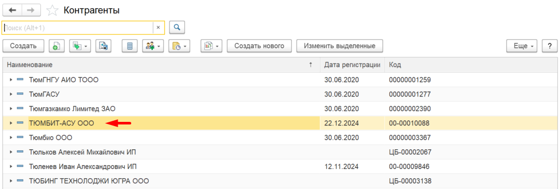The height and width of the screenshot is (189, 559).
Task: Click the Создать button
Action: pyautogui.click(x=23, y=46)
